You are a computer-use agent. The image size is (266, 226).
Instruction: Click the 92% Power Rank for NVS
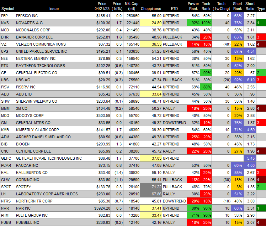[x=193, y=23]
